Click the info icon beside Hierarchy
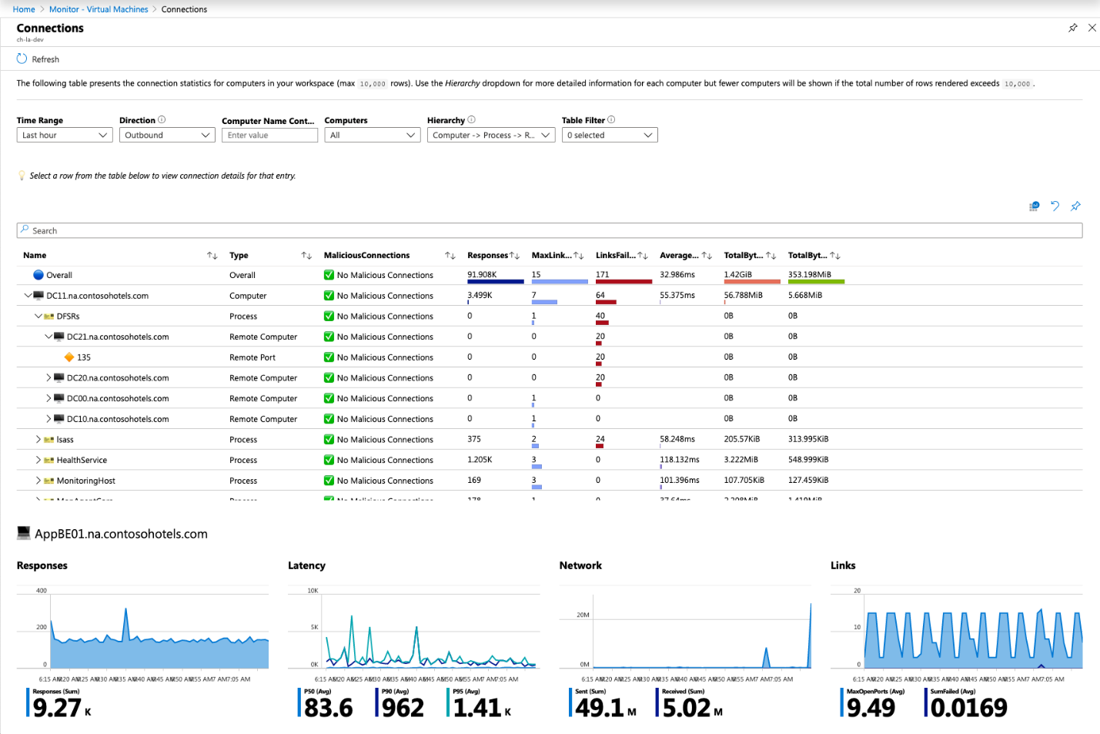The width and height of the screenshot is (1100, 734). pyautogui.click(x=472, y=119)
